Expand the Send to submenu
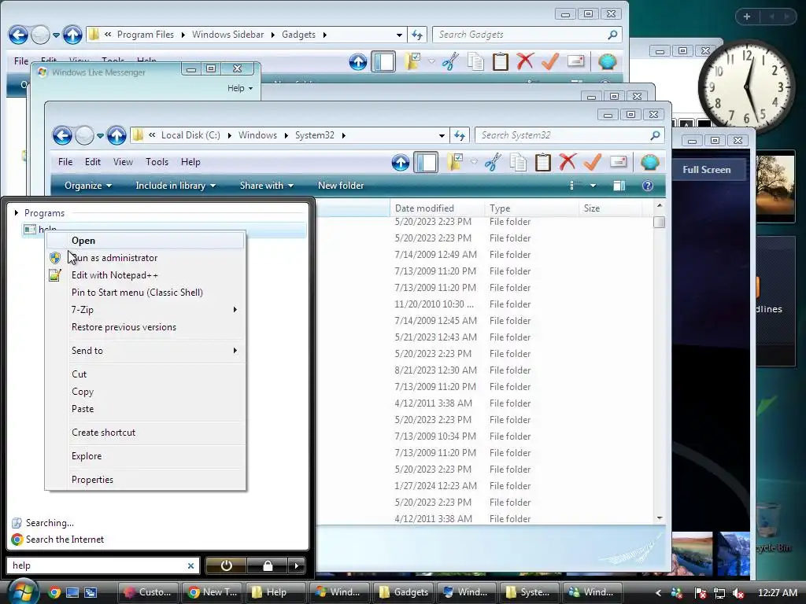 pyautogui.click(x=145, y=351)
